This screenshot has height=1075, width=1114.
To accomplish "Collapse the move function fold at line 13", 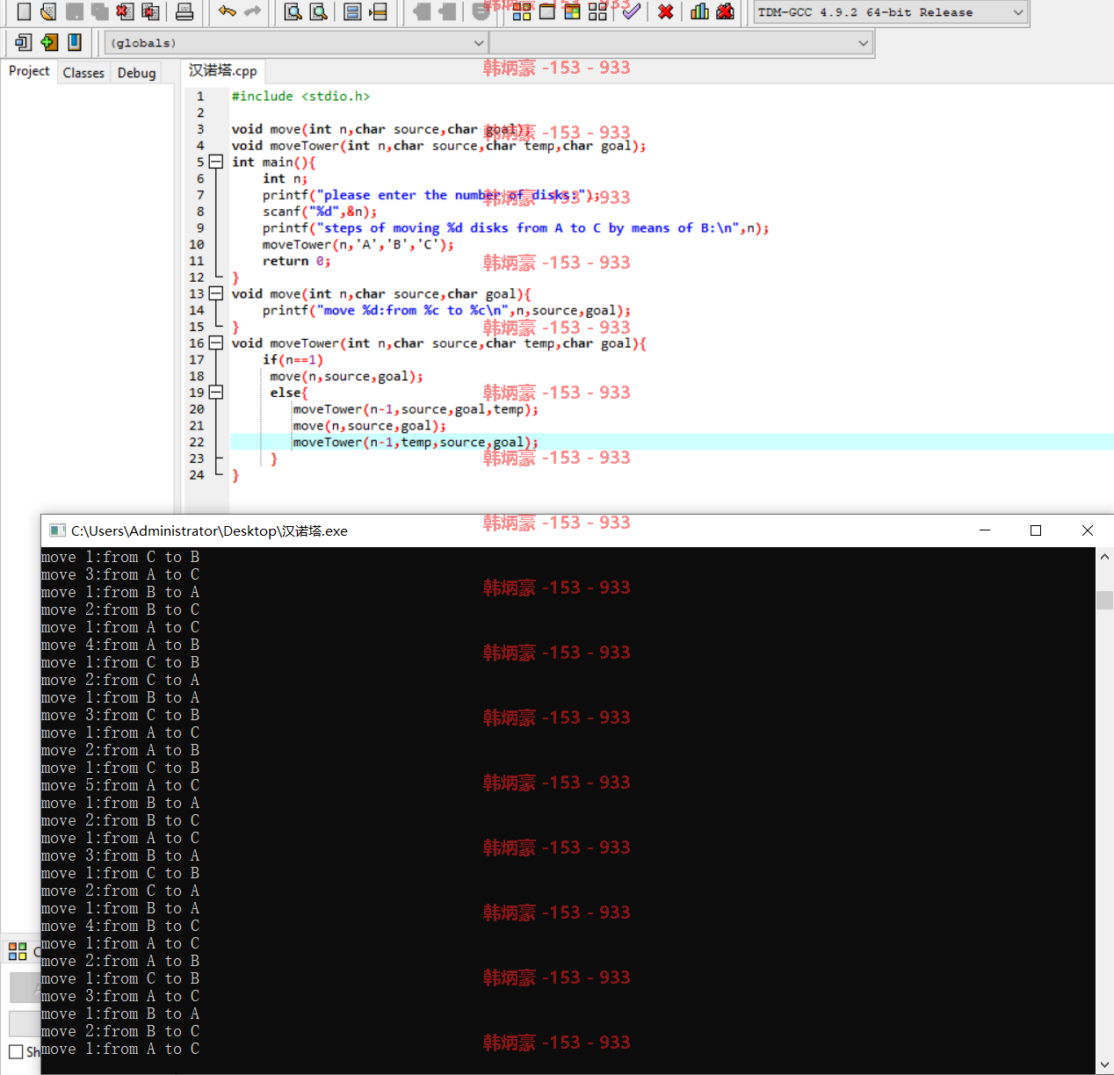I will 215,294.
